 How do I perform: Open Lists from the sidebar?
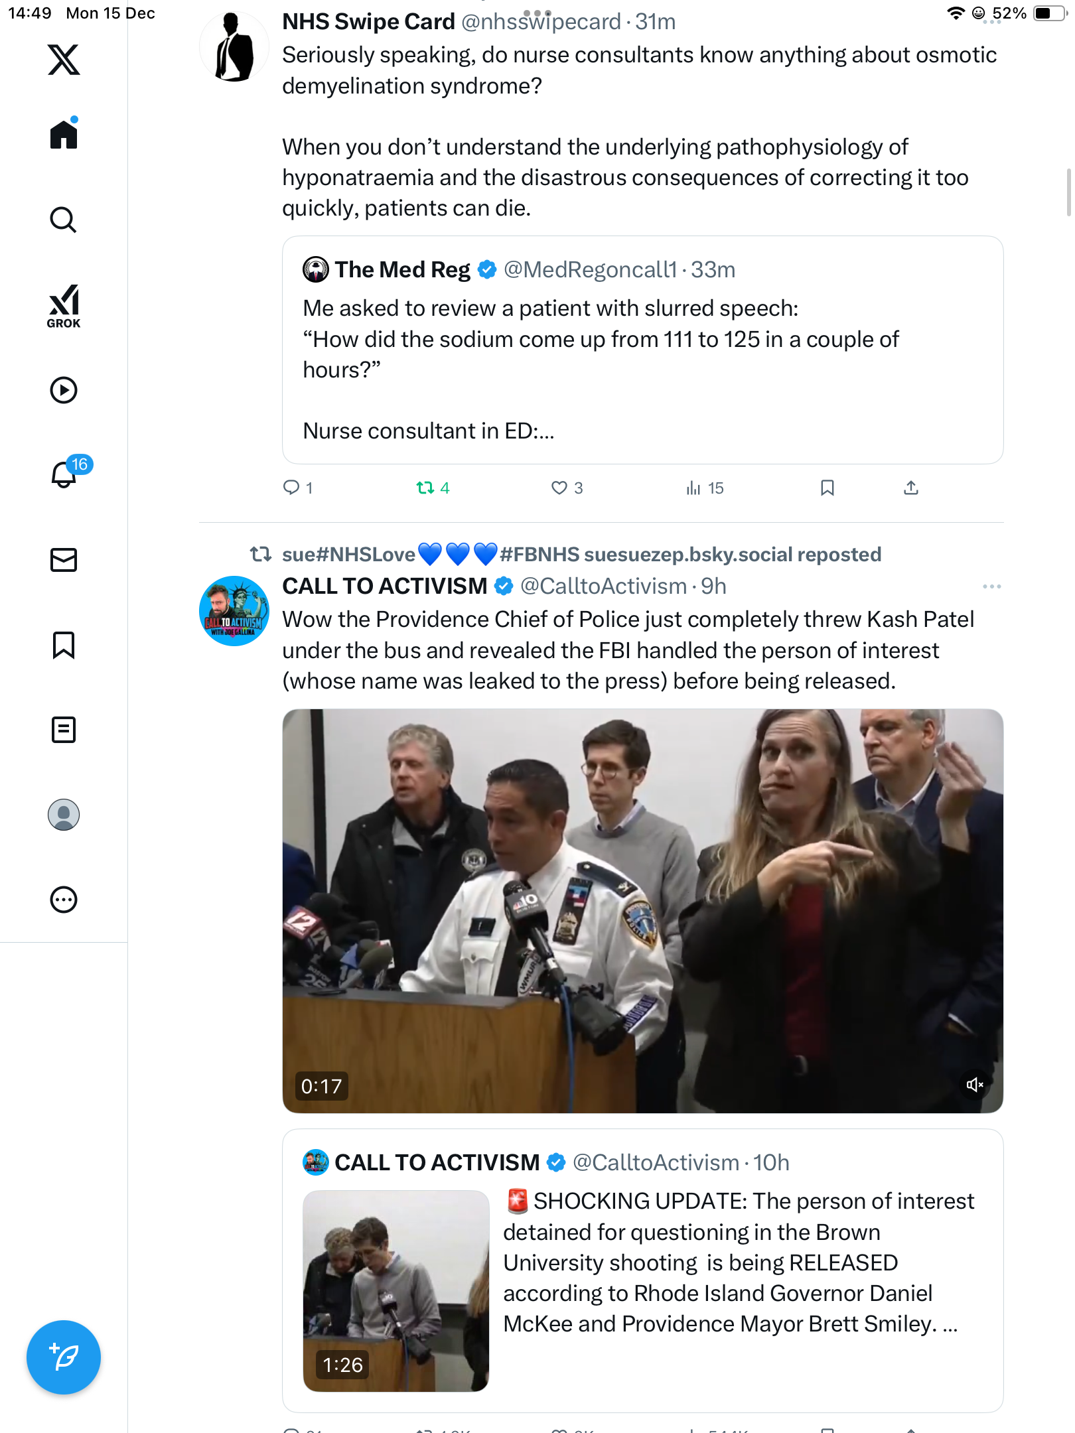(x=64, y=730)
